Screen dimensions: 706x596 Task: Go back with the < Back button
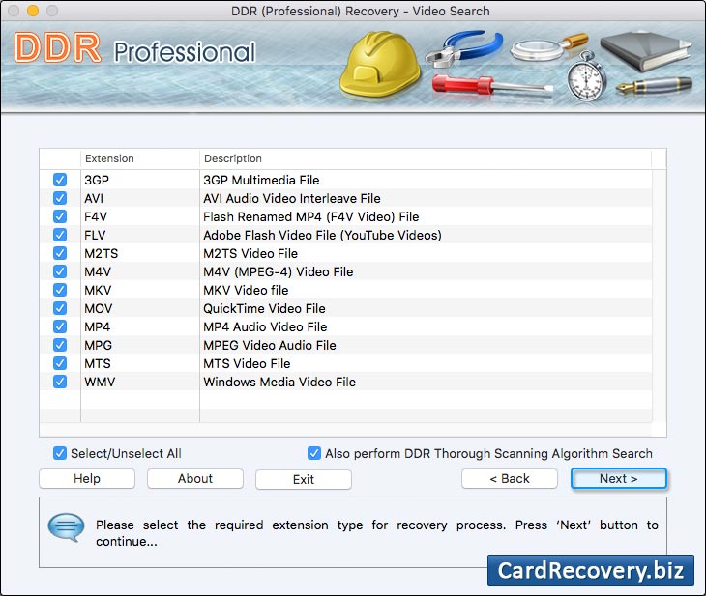[x=510, y=478]
